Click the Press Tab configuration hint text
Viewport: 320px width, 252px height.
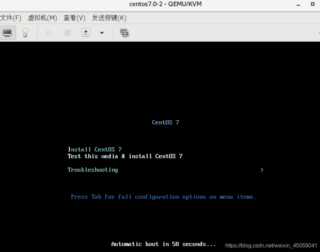click(163, 197)
